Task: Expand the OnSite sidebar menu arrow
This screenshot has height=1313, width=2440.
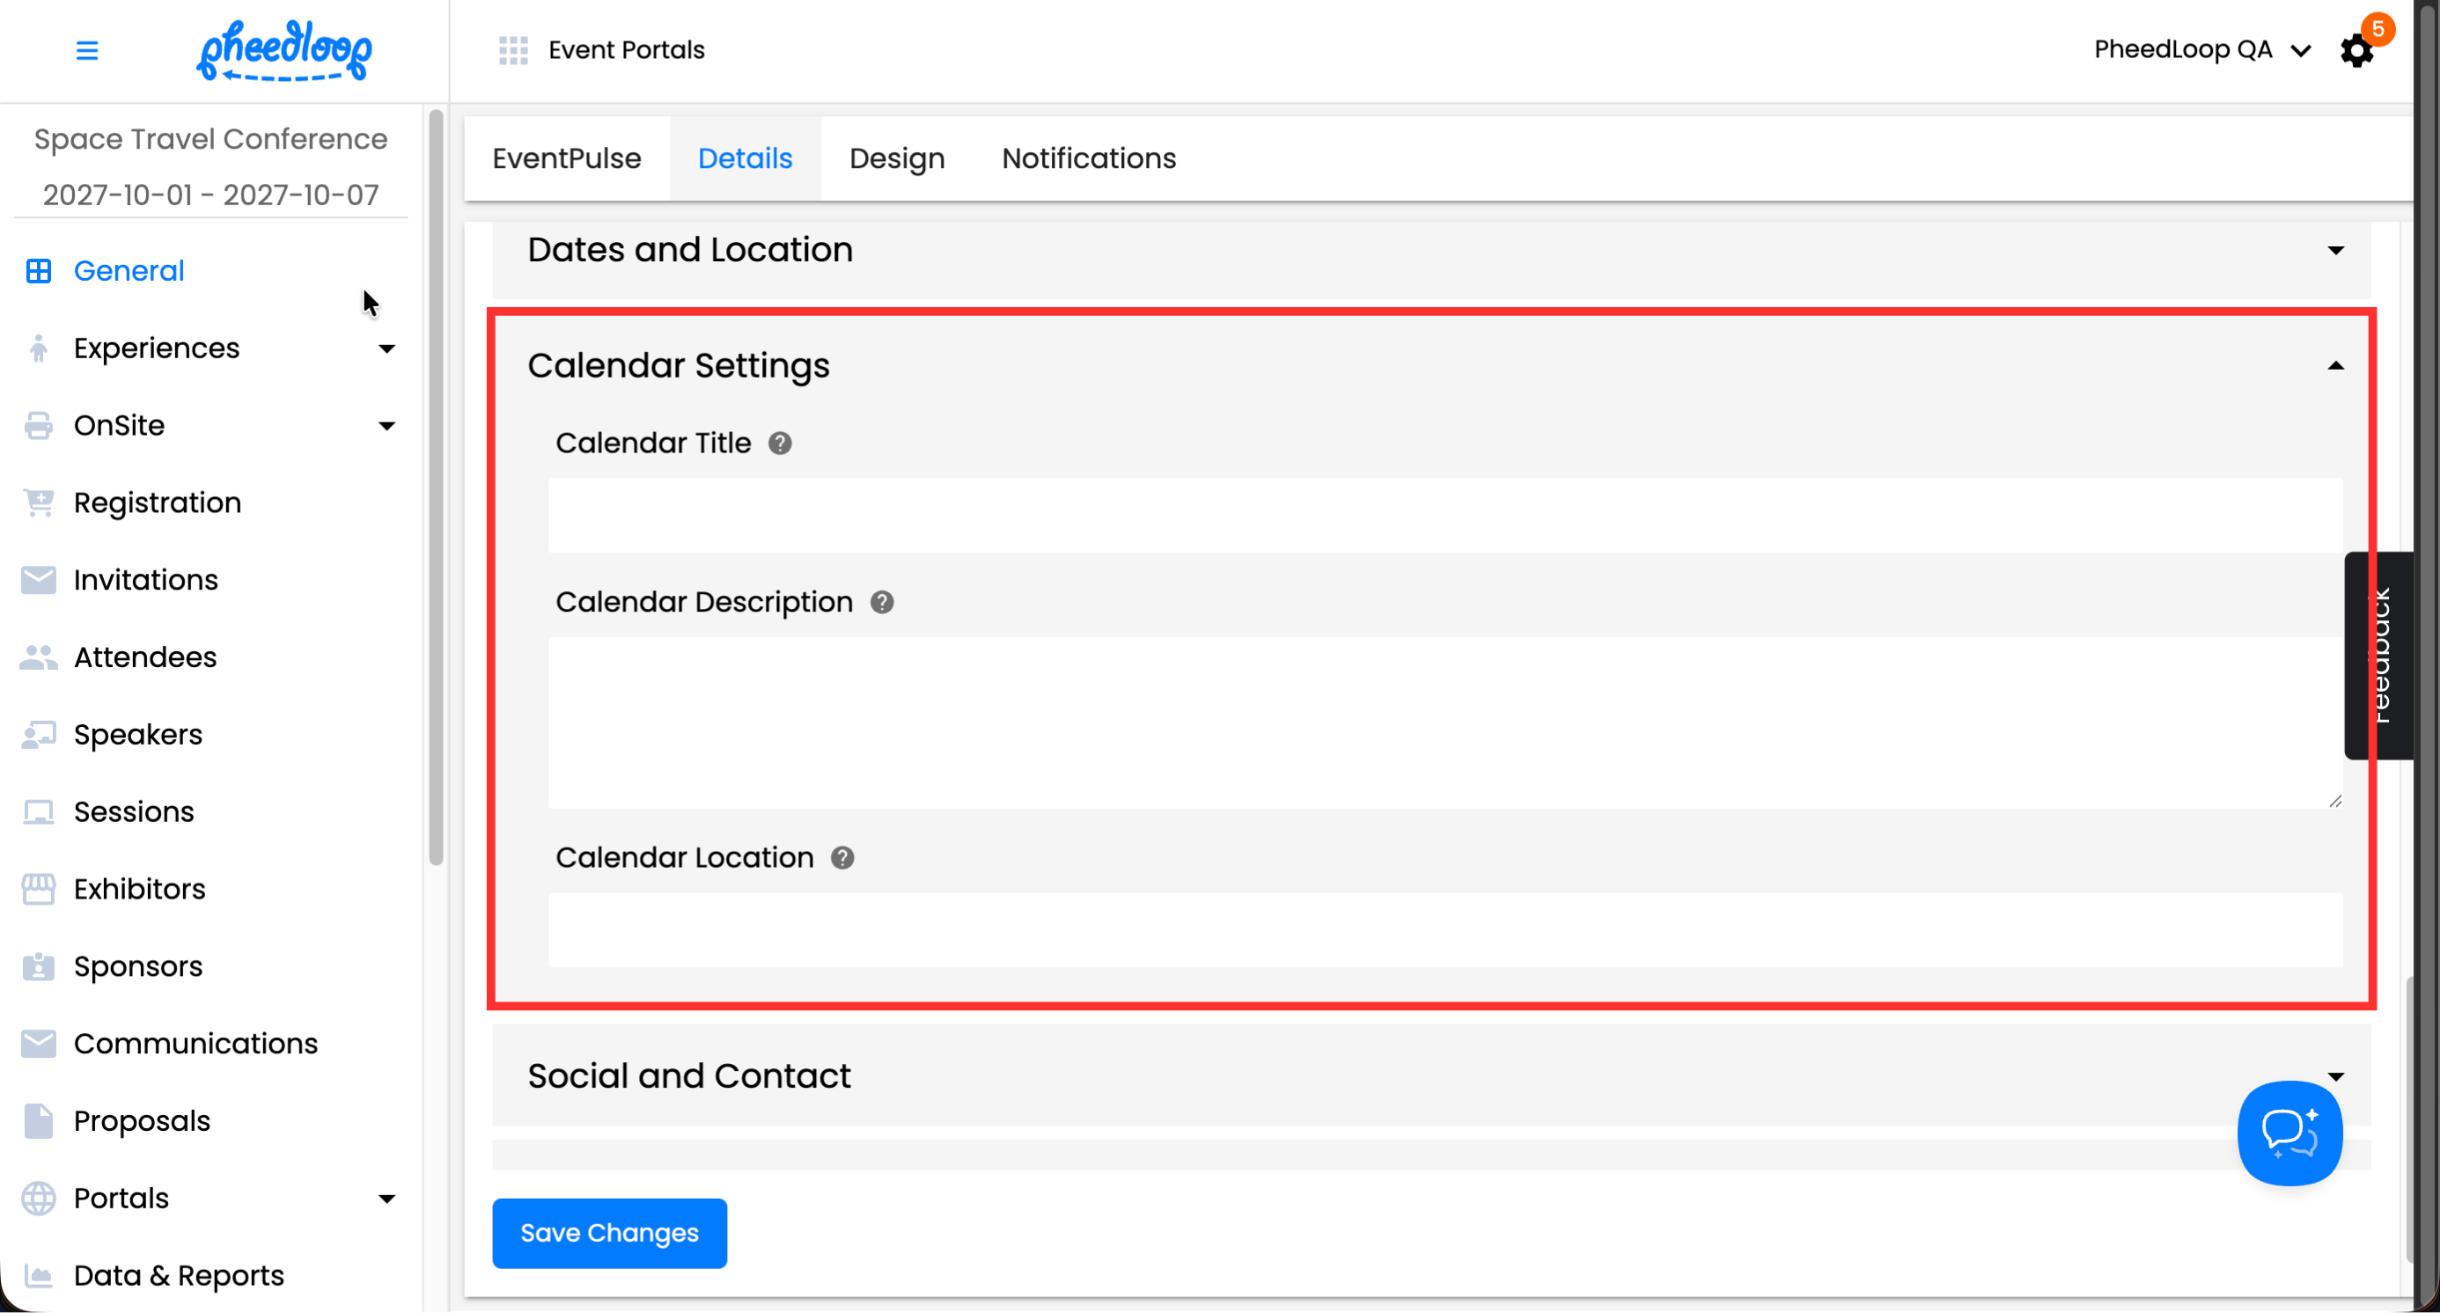Action: pyautogui.click(x=386, y=426)
